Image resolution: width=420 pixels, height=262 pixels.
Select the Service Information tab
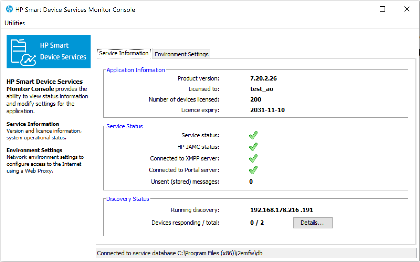(124, 53)
